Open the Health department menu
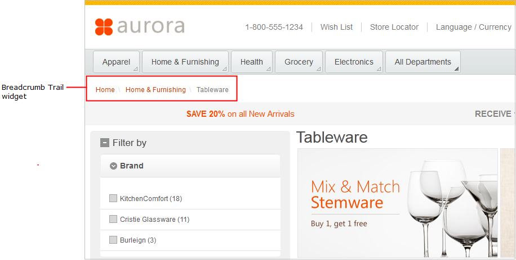The height and width of the screenshot is (260, 516). pos(252,62)
